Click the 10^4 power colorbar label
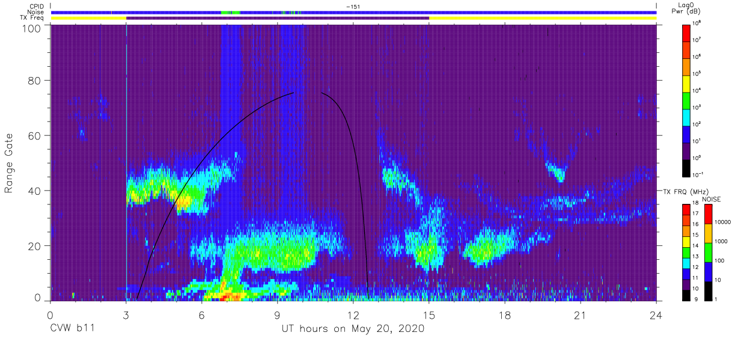The image size is (738, 341). coord(697,90)
